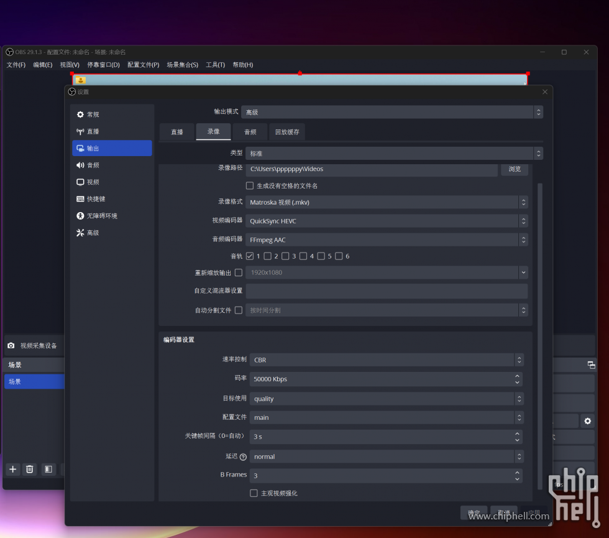Enable audio track 6
The image size is (609, 538).
pos(339,256)
